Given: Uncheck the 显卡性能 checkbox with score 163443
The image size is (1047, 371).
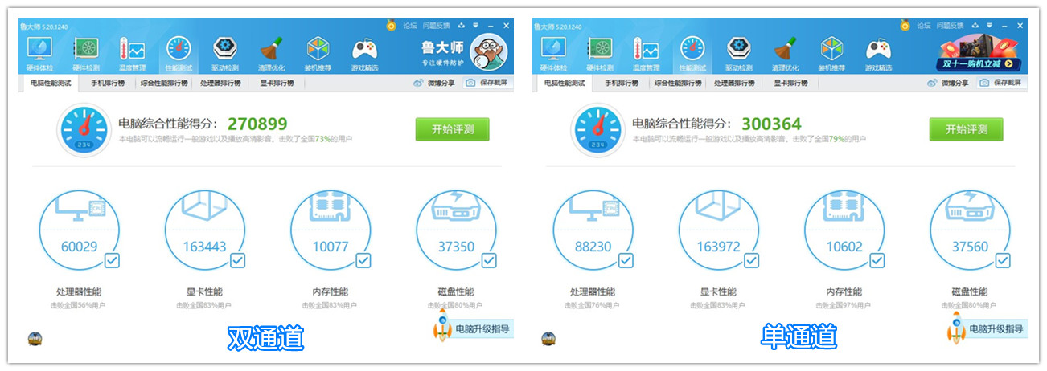Looking at the screenshot, I should tap(237, 260).
